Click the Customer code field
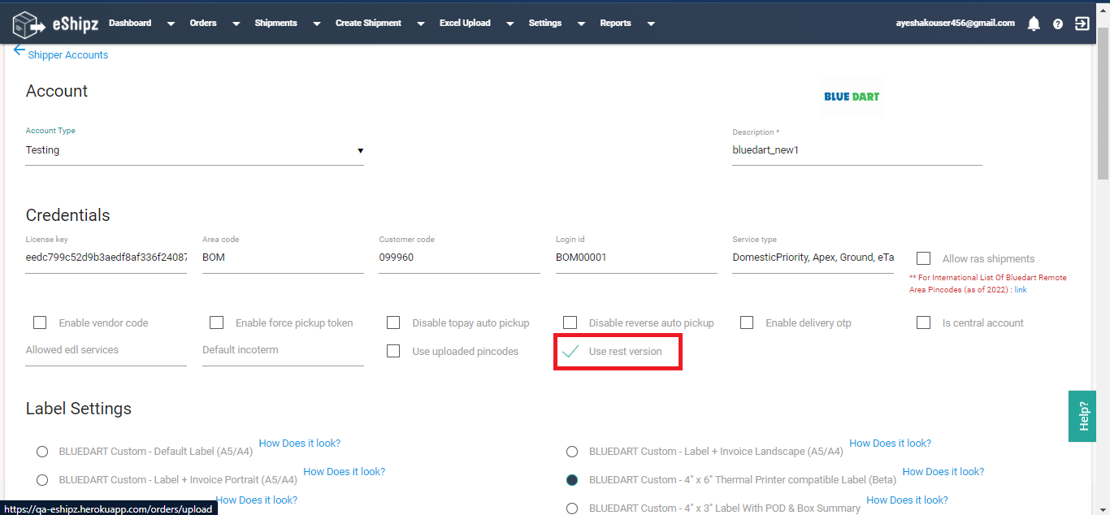The height and width of the screenshot is (515, 1110). 459,257
